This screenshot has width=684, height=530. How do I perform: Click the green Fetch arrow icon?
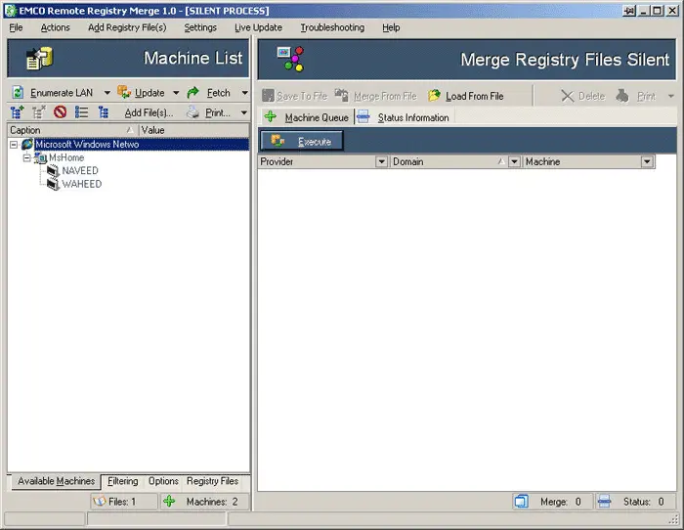(193, 93)
